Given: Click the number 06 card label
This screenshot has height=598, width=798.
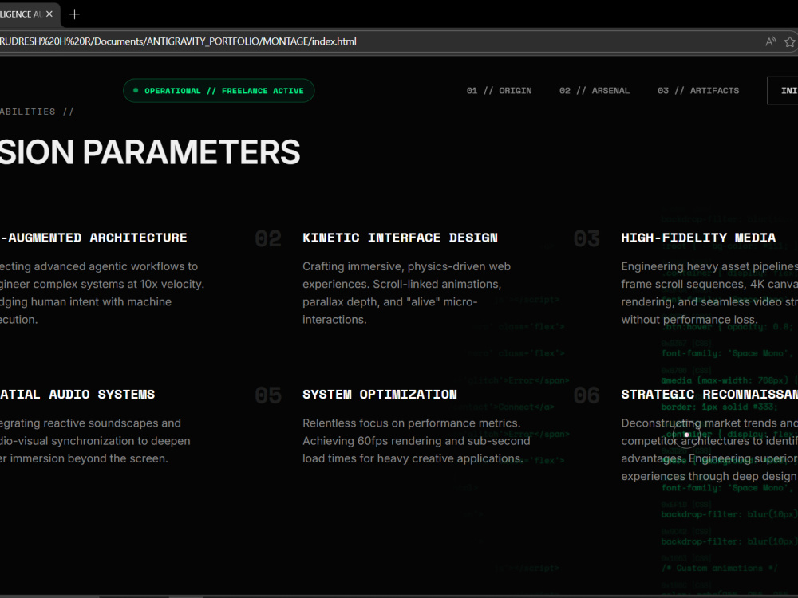Looking at the screenshot, I should coord(587,395).
